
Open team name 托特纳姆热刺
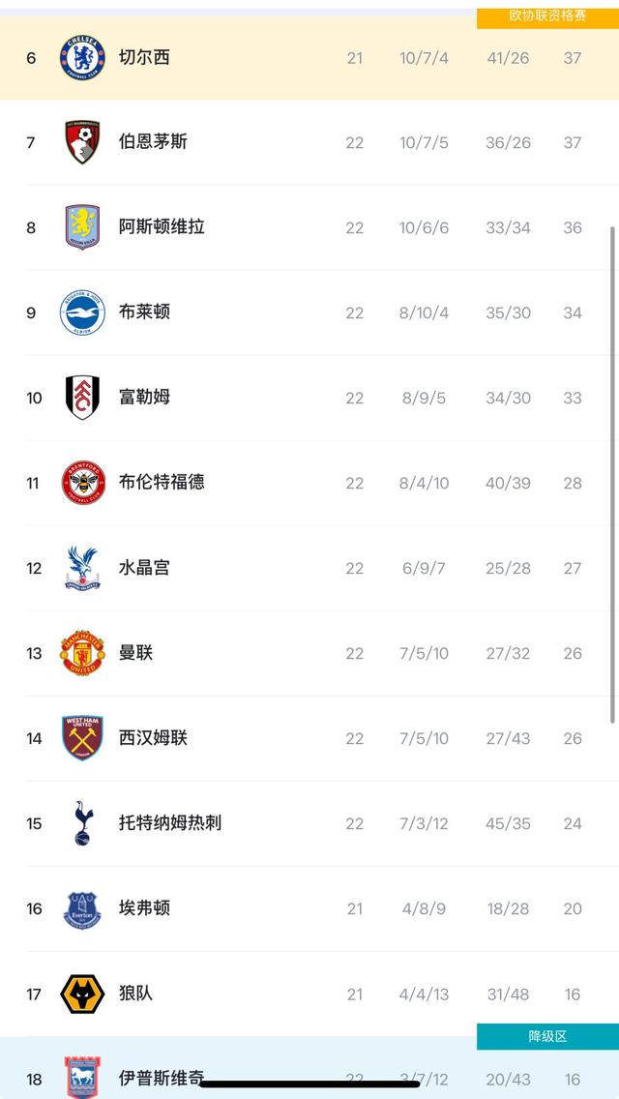pos(170,823)
